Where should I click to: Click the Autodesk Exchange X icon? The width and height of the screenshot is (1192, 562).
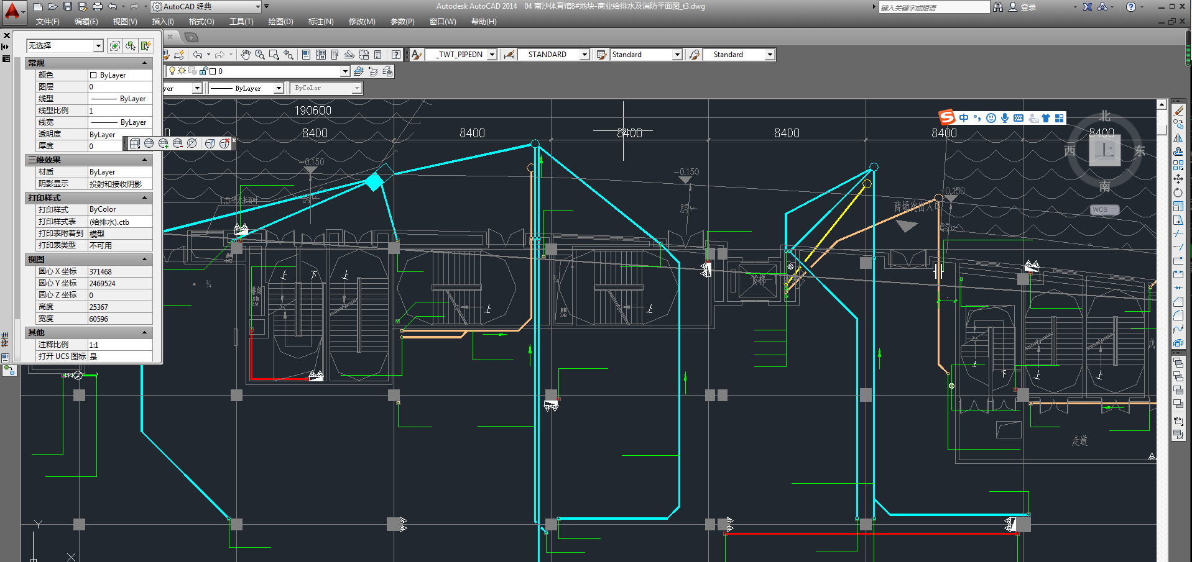tap(1088, 7)
